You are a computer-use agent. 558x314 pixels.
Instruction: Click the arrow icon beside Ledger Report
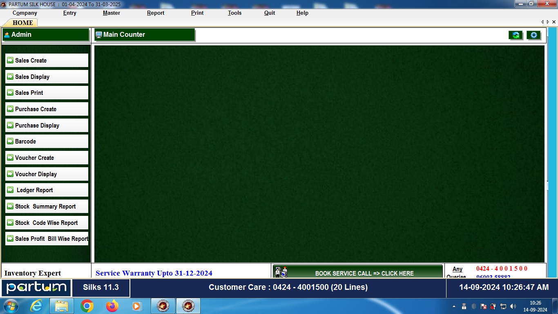pyautogui.click(x=10, y=190)
